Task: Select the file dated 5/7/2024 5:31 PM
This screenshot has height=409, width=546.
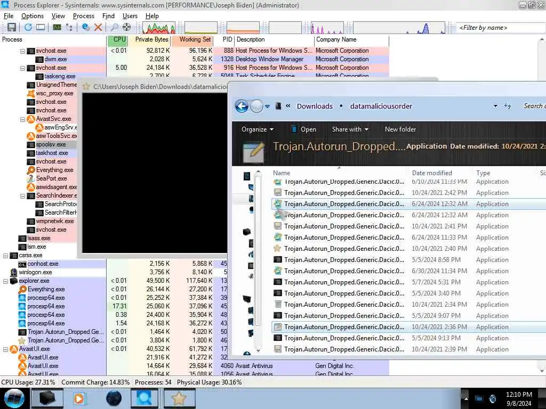Action: click(408, 282)
